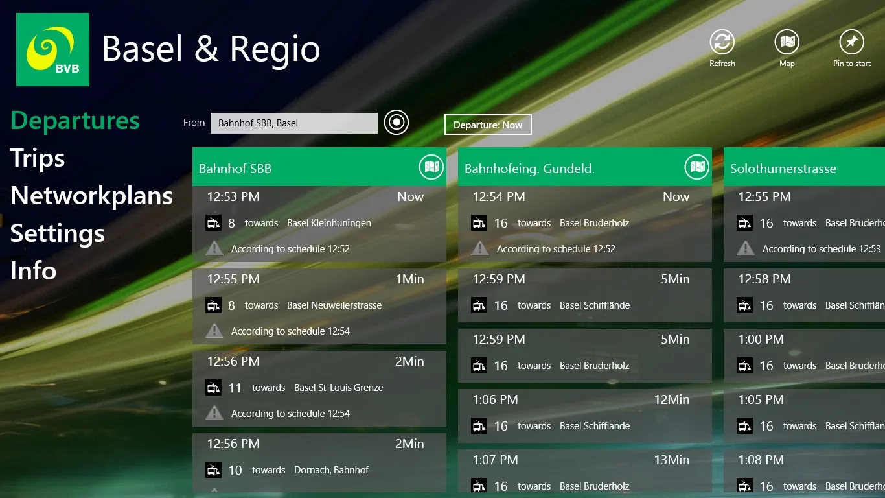Go to Settings

58,233
